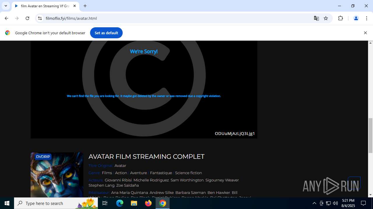Go back to the previous page
373x209 pixels.
coord(6,18)
